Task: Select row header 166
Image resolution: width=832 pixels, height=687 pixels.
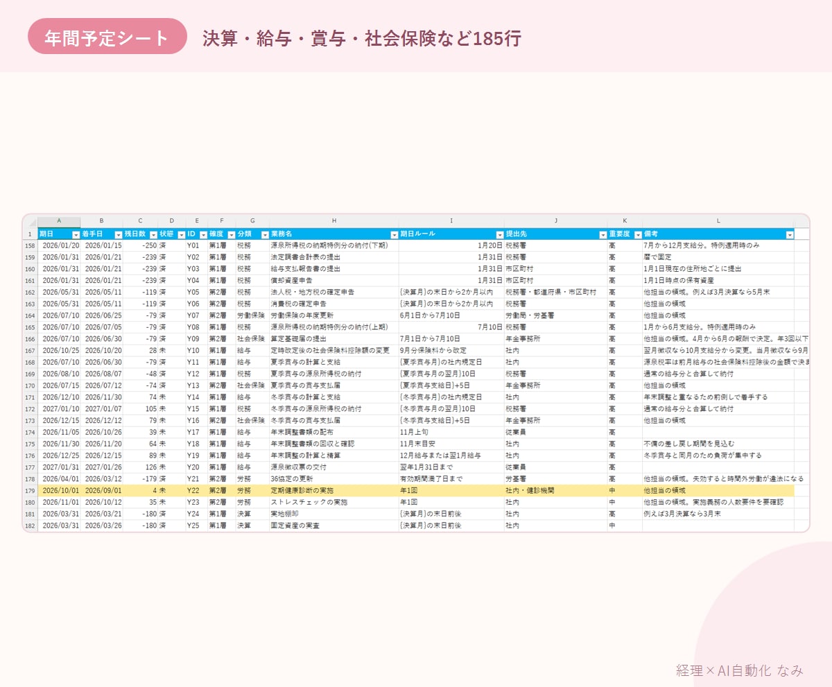Action: (30, 339)
